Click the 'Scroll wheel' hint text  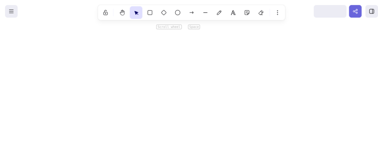point(169,27)
